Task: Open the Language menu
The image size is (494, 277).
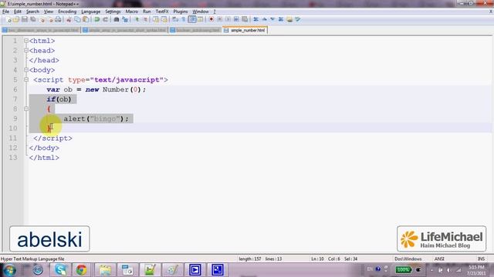Action: pyautogui.click(x=91, y=12)
